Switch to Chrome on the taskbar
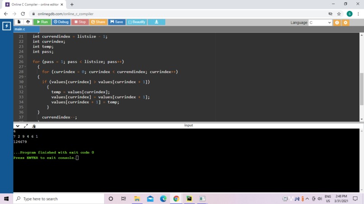The image size is (364, 204). click(176, 199)
